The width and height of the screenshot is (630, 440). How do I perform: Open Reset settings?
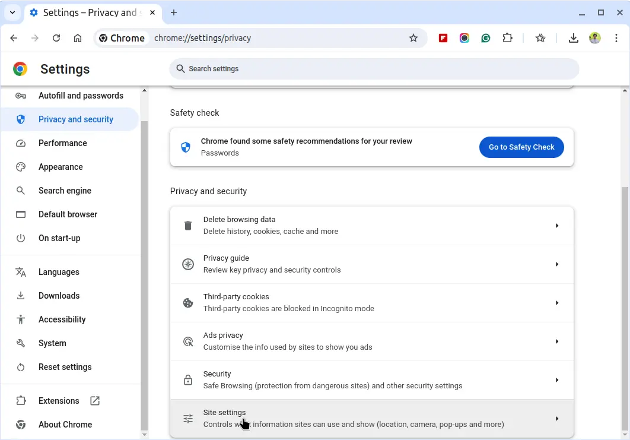[69, 367]
